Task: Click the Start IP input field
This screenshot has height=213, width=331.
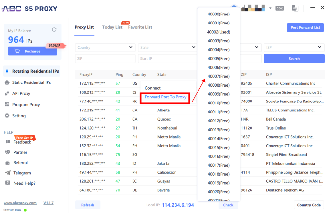Action: tap(167, 59)
